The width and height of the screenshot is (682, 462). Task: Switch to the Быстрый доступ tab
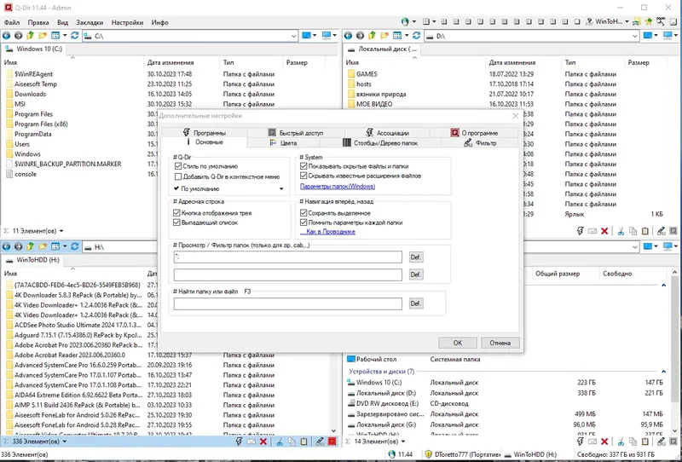point(296,133)
